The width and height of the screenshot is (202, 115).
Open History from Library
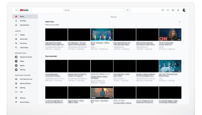click(x=22, y=35)
